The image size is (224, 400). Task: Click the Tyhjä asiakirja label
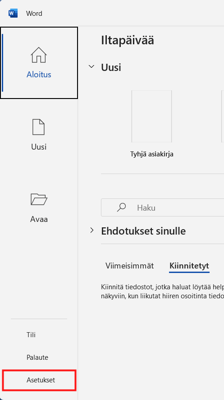click(152, 154)
